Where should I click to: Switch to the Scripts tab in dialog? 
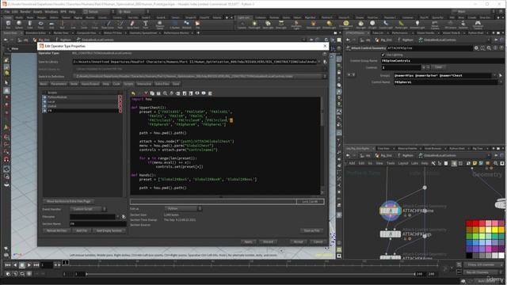pos(128,84)
